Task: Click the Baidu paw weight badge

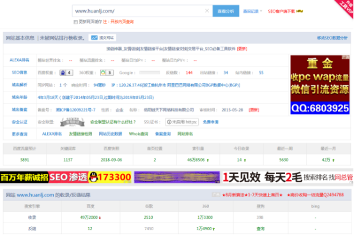Action: [x=66, y=72]
